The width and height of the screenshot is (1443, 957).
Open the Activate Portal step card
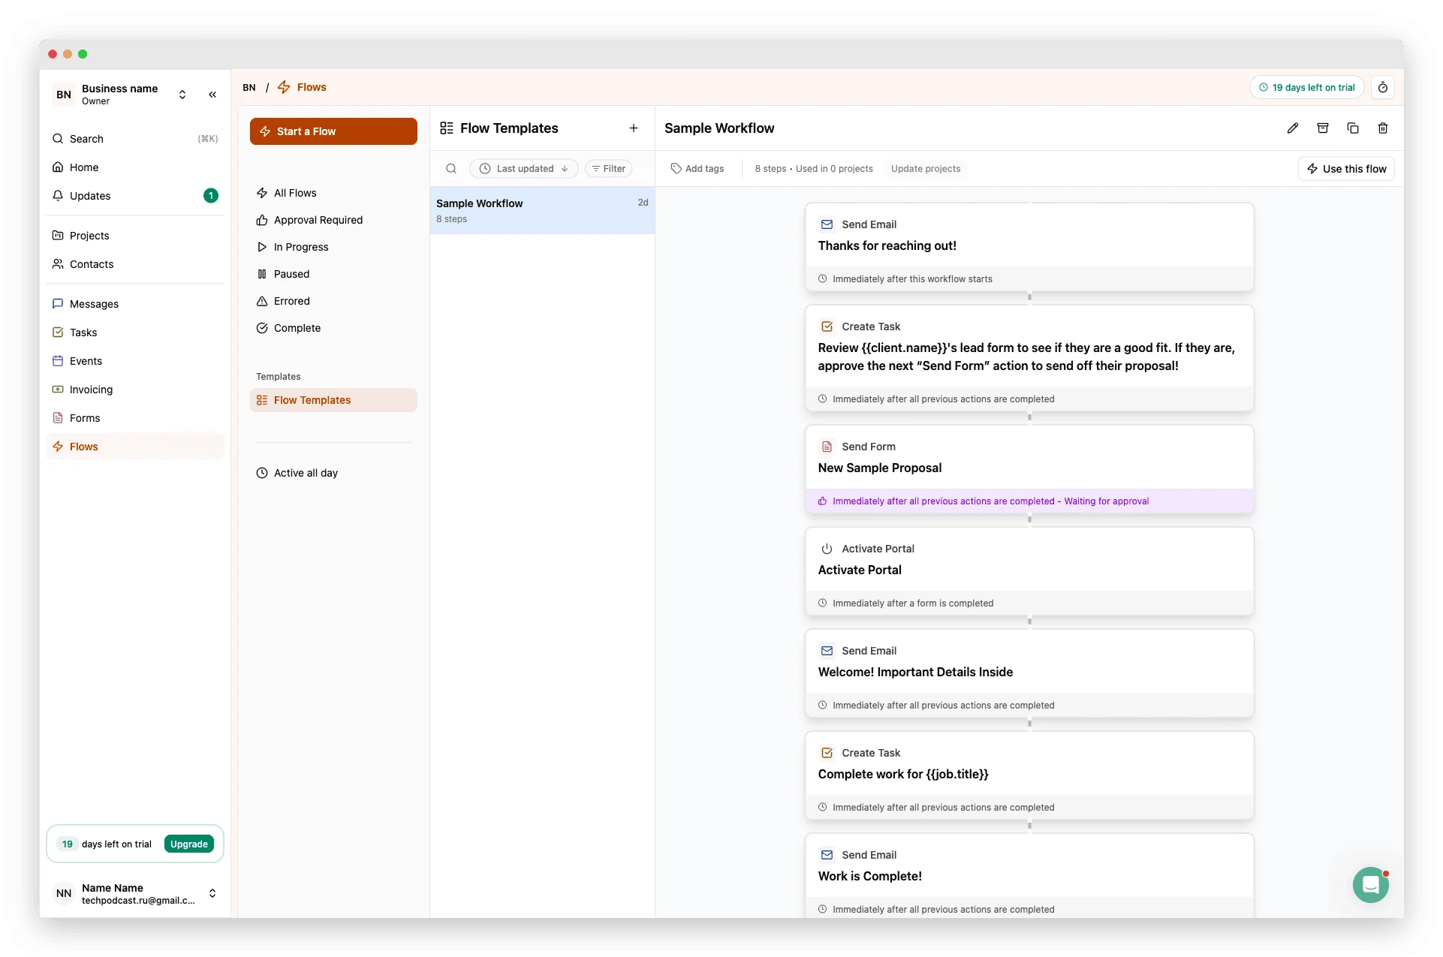tap(1029, 571)
